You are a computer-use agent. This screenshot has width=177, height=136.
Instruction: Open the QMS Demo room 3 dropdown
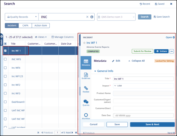pyautogui.click(x=116, y=17)
